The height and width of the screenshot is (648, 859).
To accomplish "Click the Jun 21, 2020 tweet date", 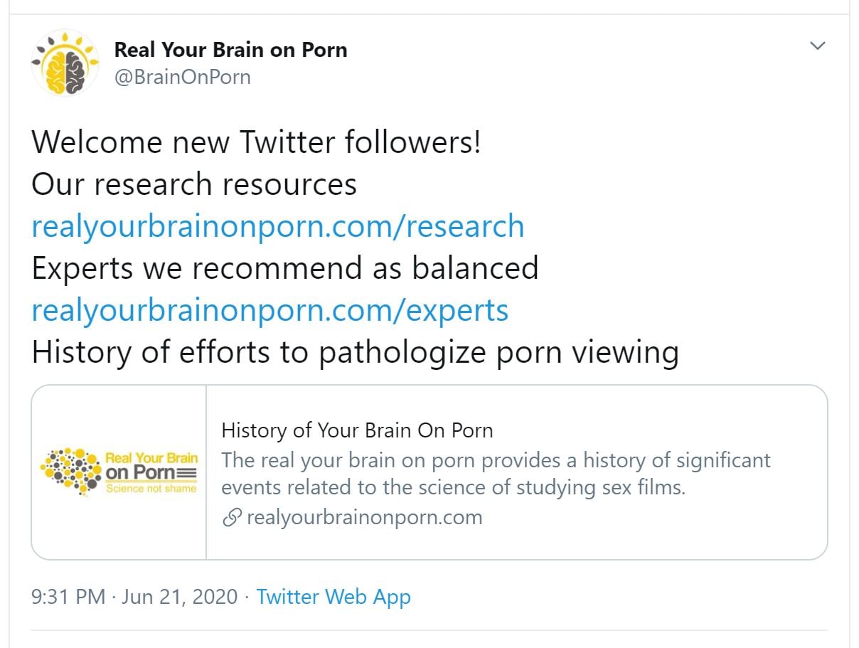I will [x=179, y=596].
